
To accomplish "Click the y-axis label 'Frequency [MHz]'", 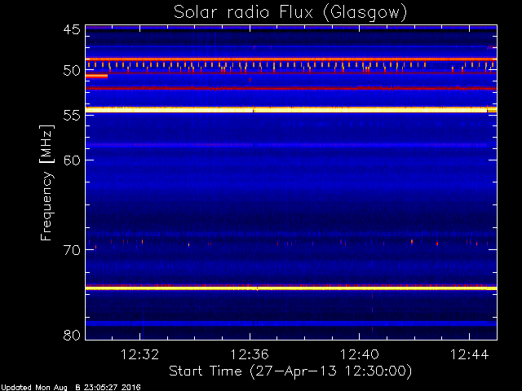I will 47,182.
